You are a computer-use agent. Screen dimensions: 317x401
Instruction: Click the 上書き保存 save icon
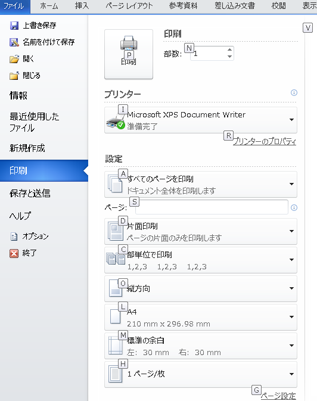click(14, 26)
